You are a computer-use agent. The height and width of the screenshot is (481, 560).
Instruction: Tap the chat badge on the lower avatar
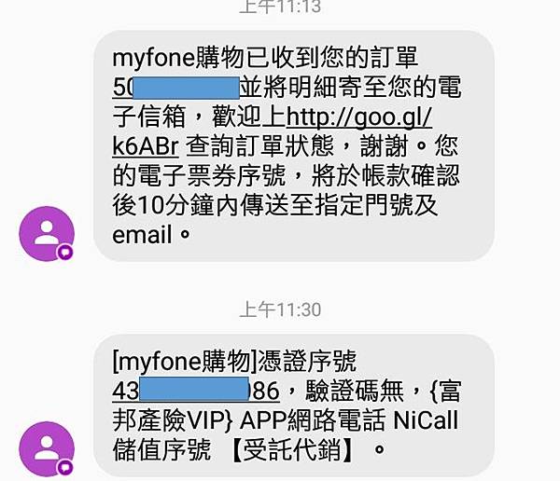tap(64, 468)
